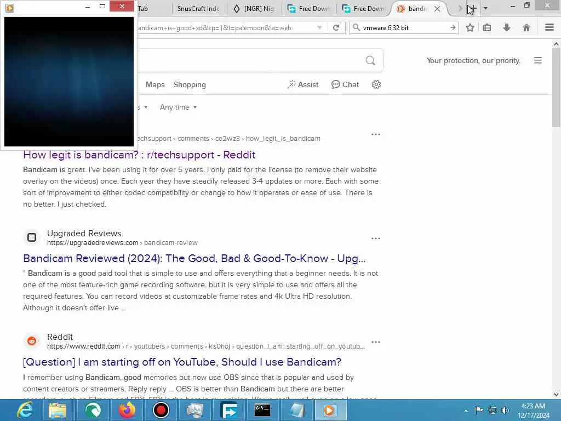
Task: Open the volume speaker tray icon
Action: point(505,411)
